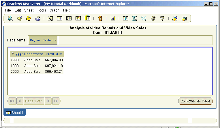The width and height of the screenshot is (220, 128).
Task: Go to first page button
Action: click(12, 101)
